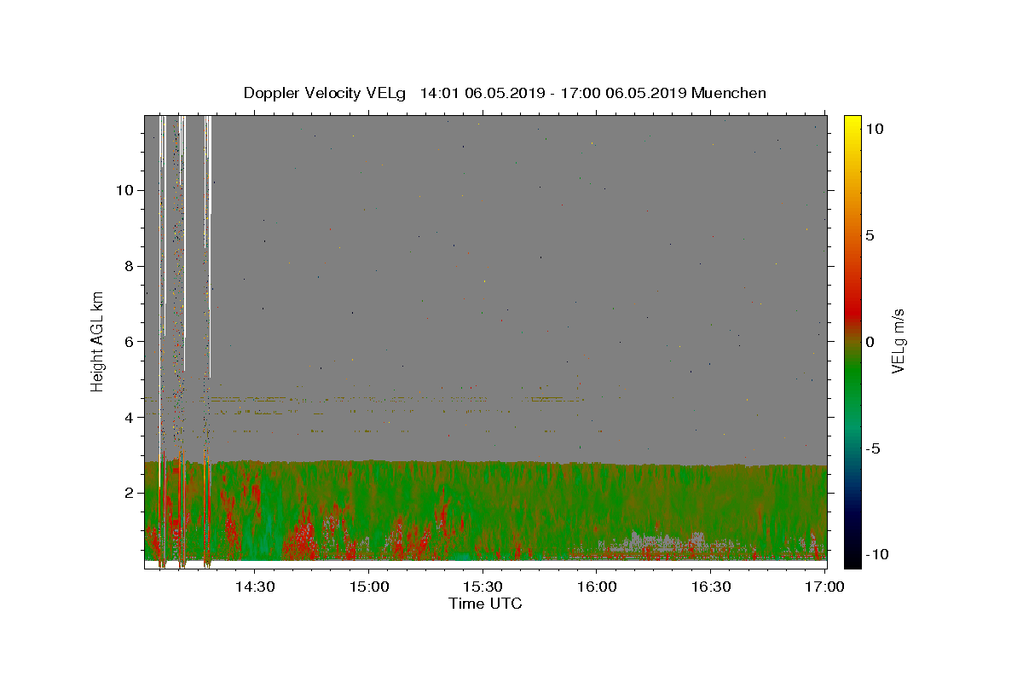This screenshot has height=682, width=1023.
Task: Select the 15:00 time tick label
Action: pyautogui.click(x=368, y=587)
